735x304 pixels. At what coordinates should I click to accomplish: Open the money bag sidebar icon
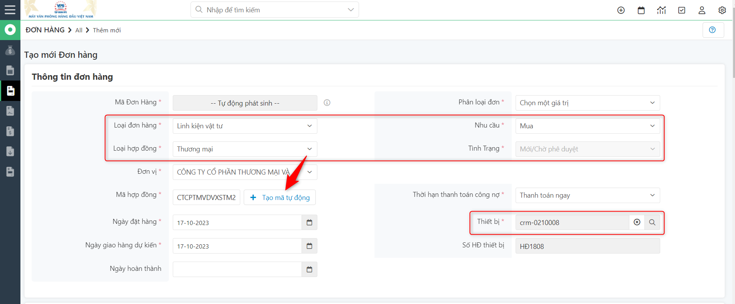click(10, 50)
